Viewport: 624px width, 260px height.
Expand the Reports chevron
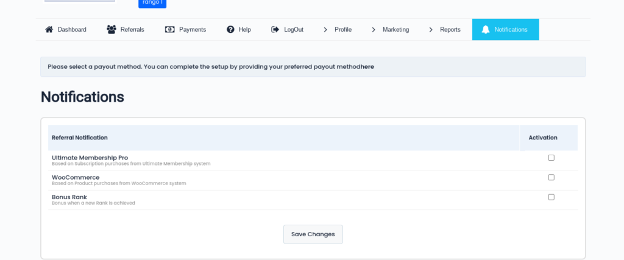(431, 29)
